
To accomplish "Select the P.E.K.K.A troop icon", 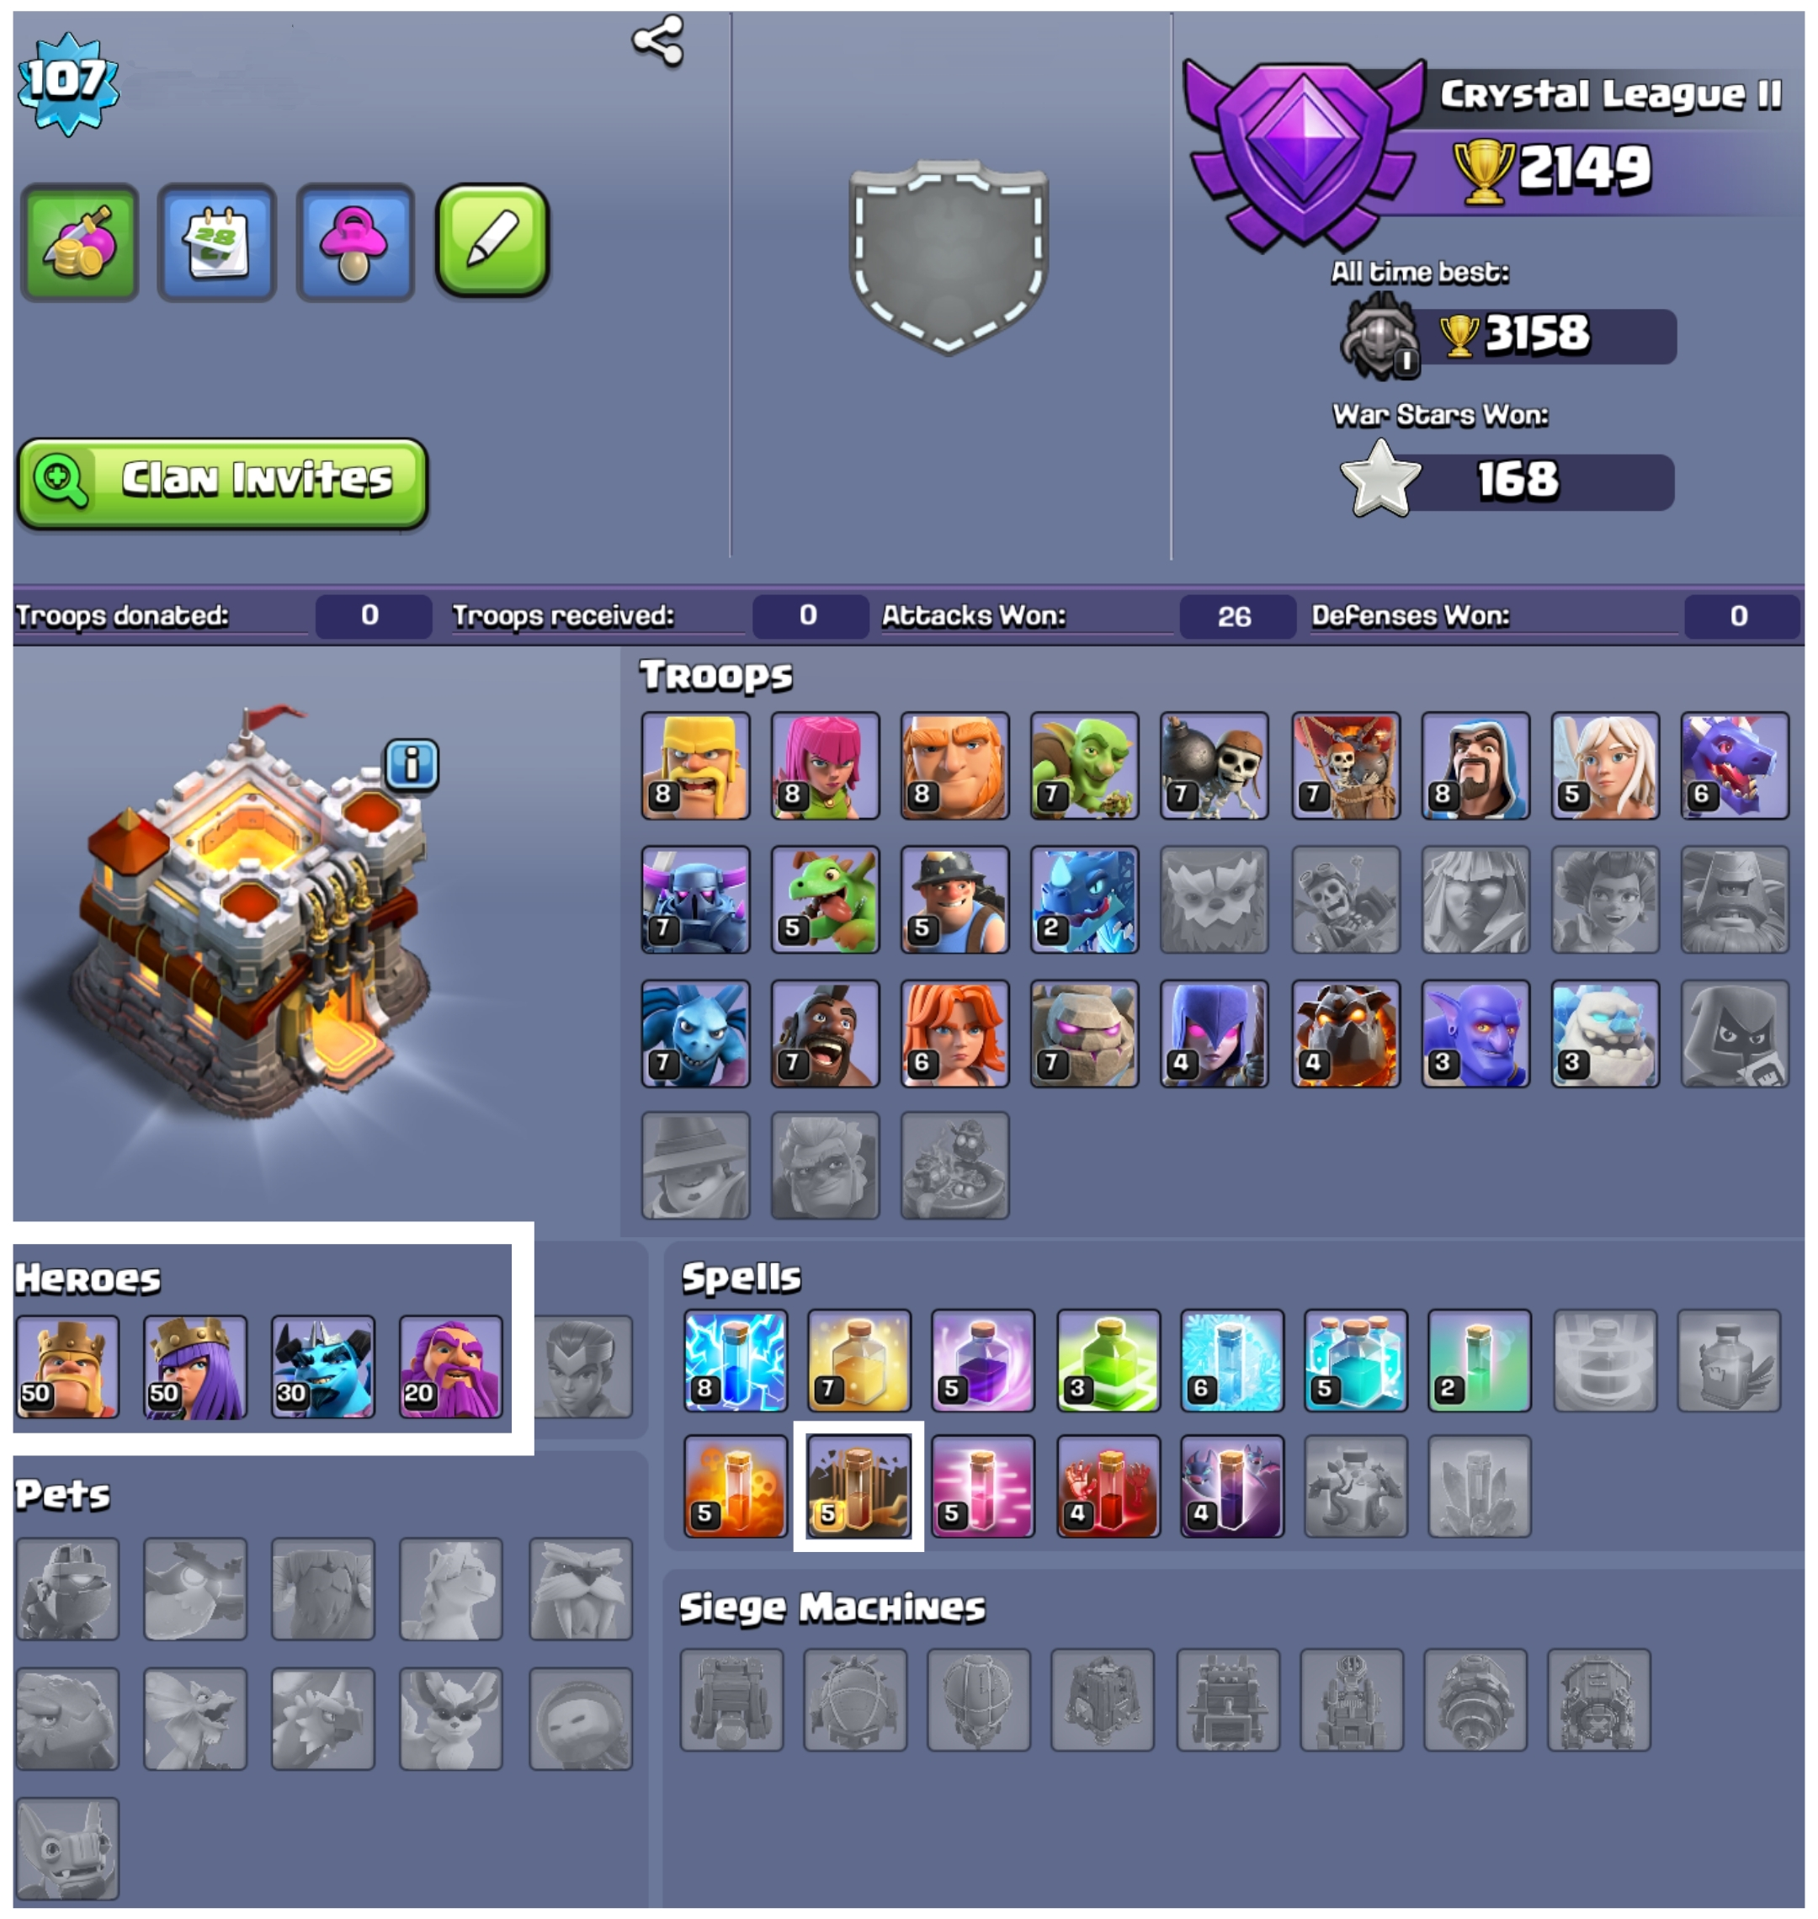I will click(x=695, y=900).
